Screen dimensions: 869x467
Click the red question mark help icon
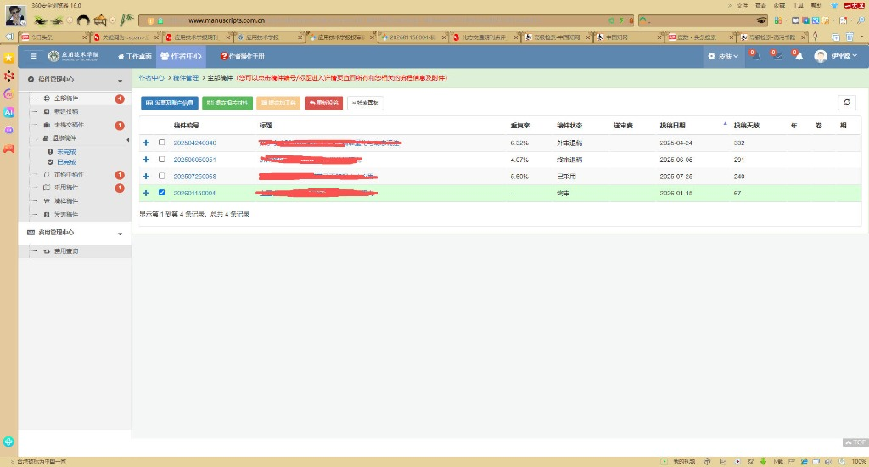coord(225,56)
